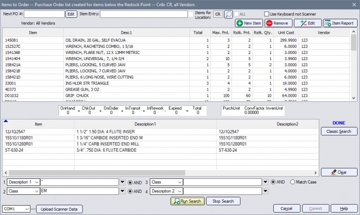This screenshot has height=215, width=360.
Task: Open the Description 2 field dropdown in row 4
Action: coord(178,191)
